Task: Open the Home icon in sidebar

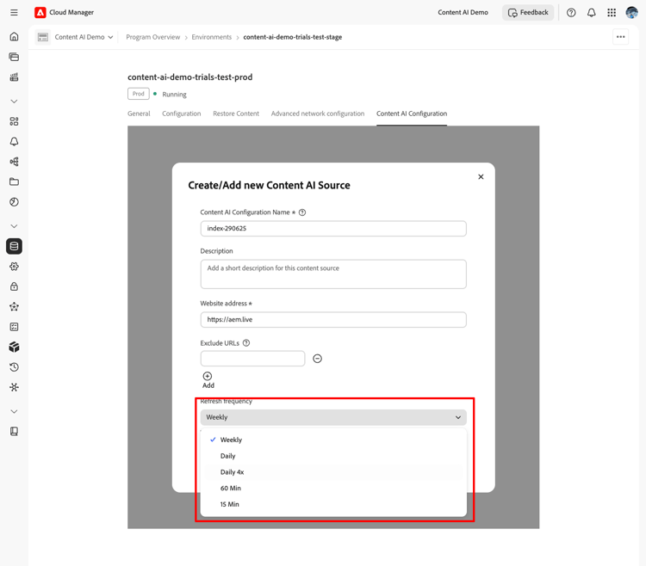Action: pyautogui.click(x=14, y=37)
